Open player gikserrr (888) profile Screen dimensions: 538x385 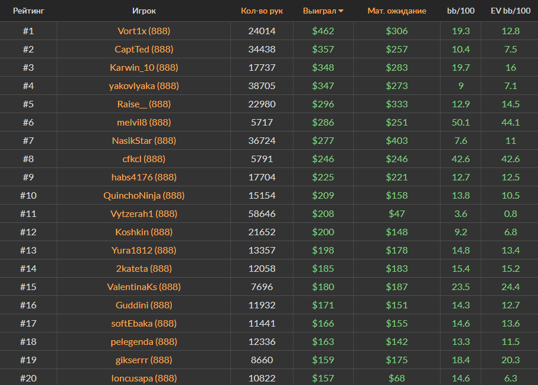144,360
